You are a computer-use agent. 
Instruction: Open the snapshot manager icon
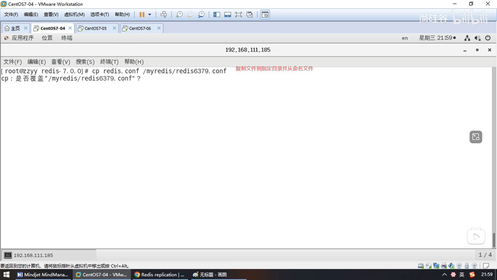[x=201, y=15]
